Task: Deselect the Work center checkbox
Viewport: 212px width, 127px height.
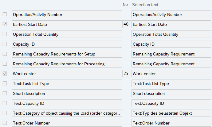Action: [x=5, y=74]
